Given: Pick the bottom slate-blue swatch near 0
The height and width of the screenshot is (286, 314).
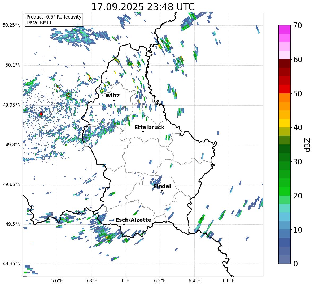Looking at the screenshot, I should coord(285,259).
